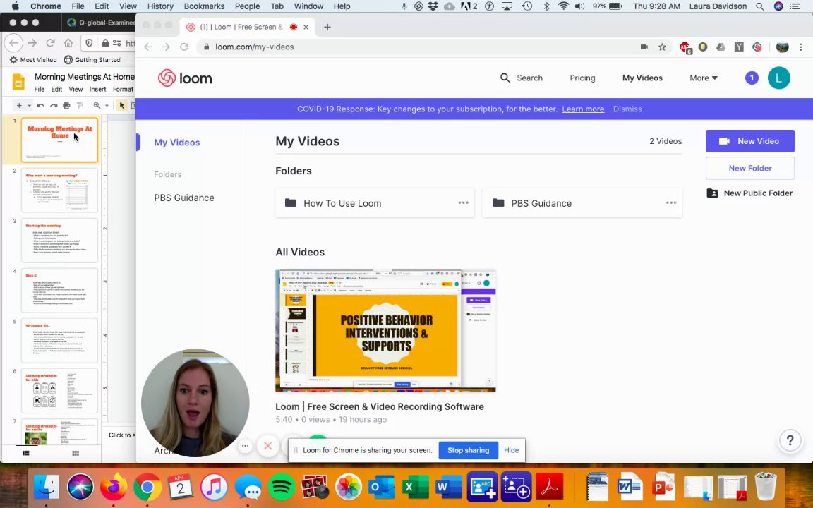Click the Loom logo

[185, 78]
